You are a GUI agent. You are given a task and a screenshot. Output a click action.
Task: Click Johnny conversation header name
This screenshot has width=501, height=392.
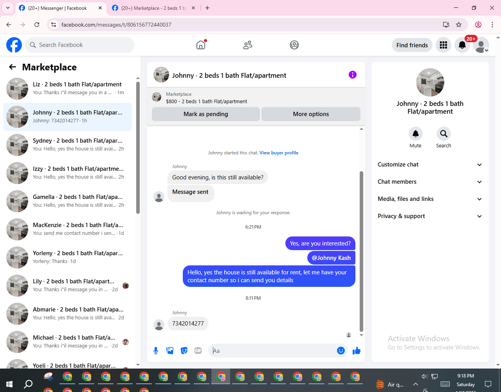click(x=229, y=75)
